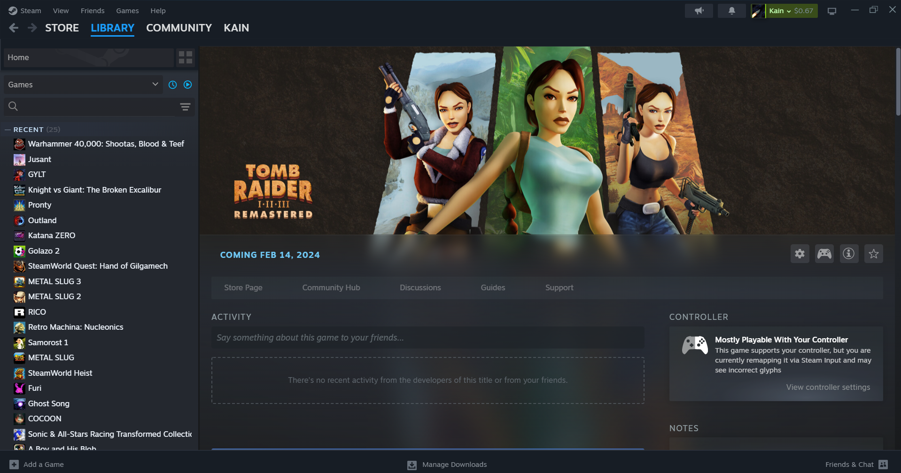Click the Outland game icon
Image resolution: width=901 pixels, height=473 pixels.
[x=19, y=221]
